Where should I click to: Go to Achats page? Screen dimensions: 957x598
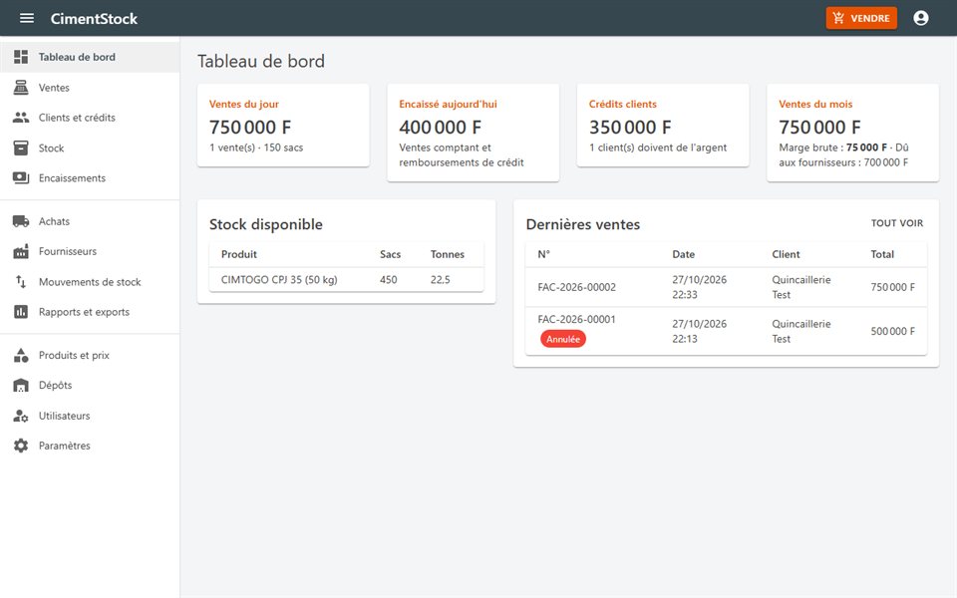coord(90,221)
